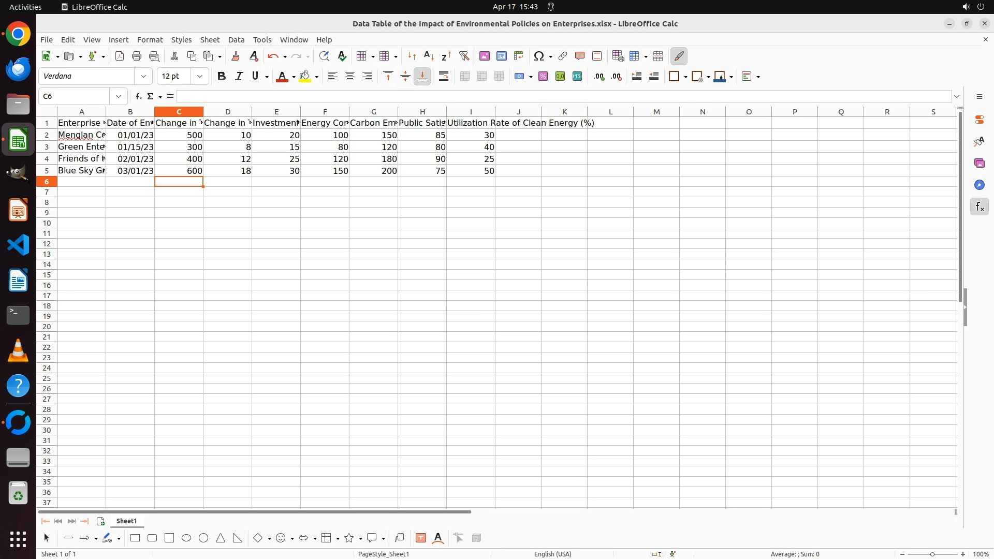The image size is (994, 559).
Task: Toggle Wrap Text for cells
Action: tap(444, 76)
